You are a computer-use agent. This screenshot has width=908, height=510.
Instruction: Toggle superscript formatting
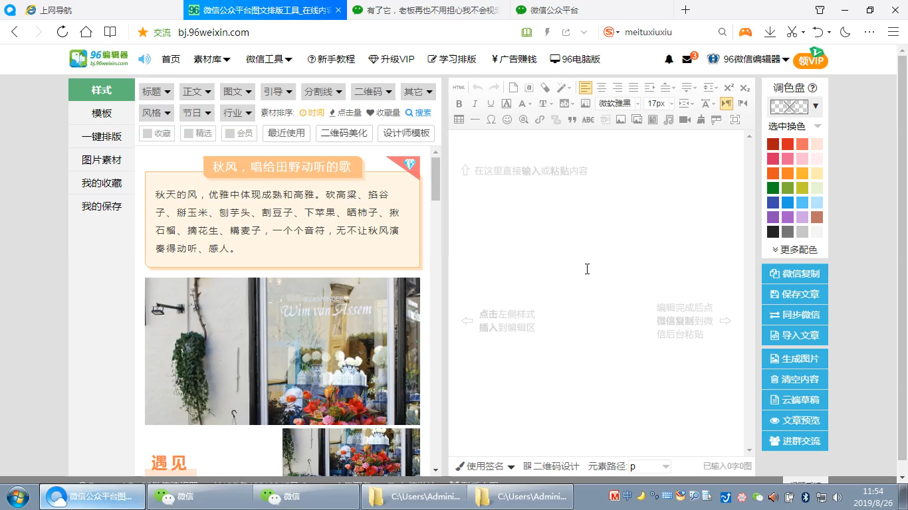(x=729, y=87)
